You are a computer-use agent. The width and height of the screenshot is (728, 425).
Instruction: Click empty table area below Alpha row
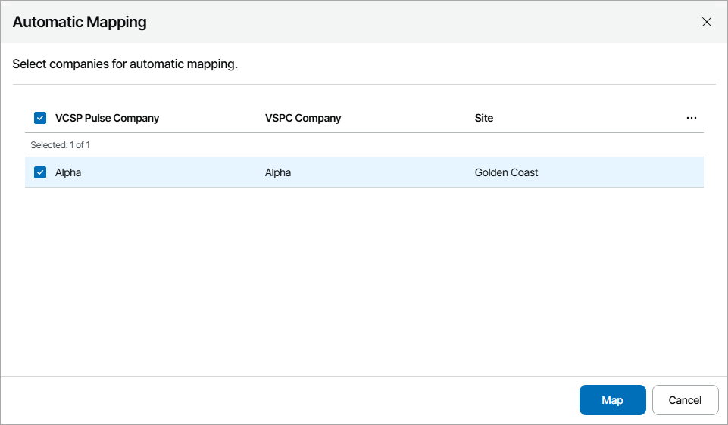pos(364,280)
